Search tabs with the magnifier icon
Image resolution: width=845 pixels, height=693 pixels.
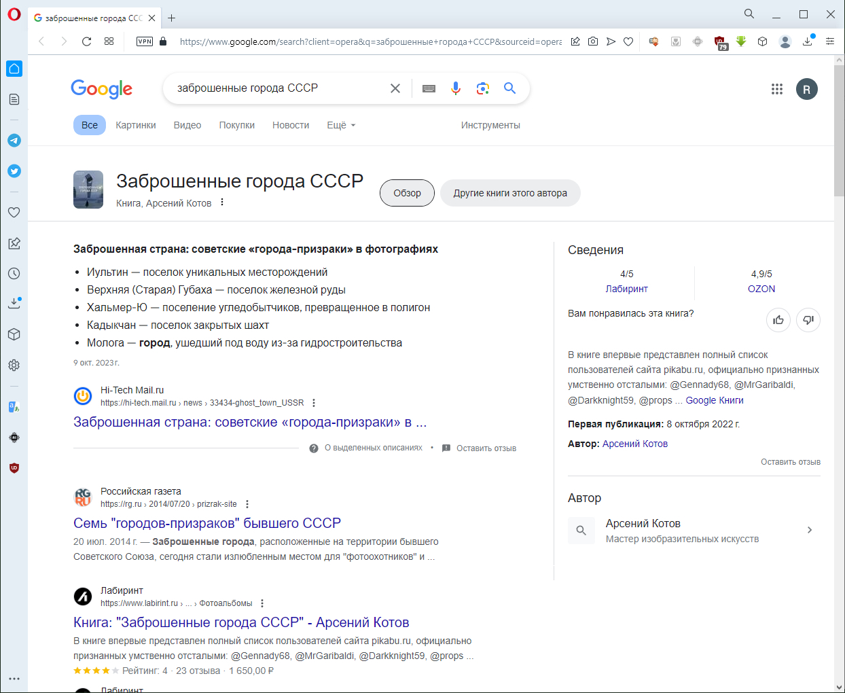(x=749, y=14)
